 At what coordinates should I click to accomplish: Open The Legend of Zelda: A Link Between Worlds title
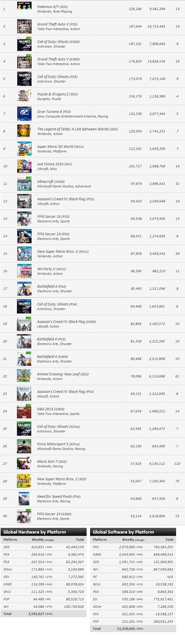tap(77, 129)
